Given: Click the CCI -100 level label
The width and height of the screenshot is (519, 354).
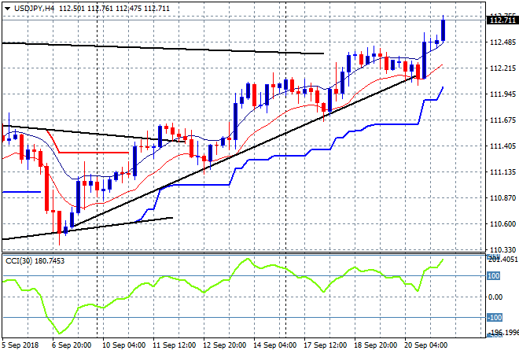Looking at the screenshot, I should tap(495, 318).
